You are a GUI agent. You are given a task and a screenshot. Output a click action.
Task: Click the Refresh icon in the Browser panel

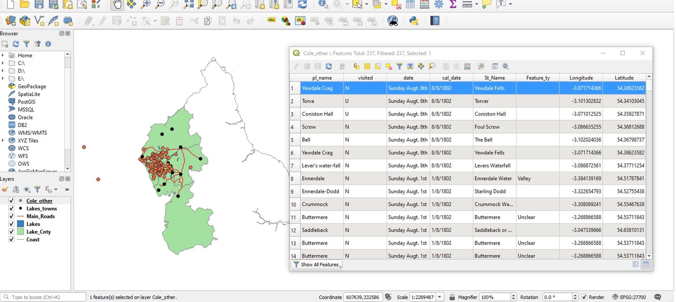tap(15, 44)
